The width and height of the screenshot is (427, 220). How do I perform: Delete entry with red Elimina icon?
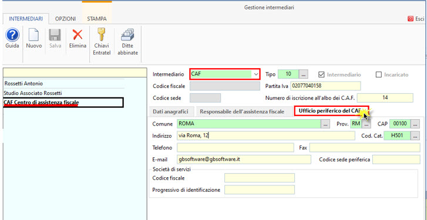point(78,35)
